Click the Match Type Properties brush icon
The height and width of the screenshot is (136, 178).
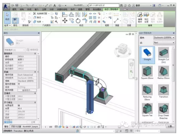tap(30, 21)
